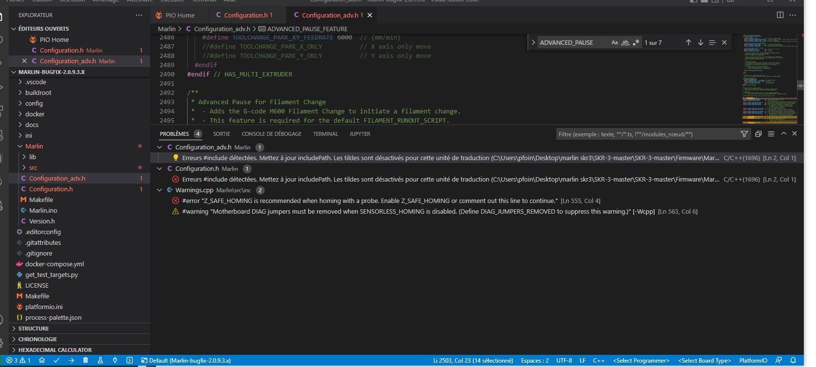Open the SORTIE panel tab
Image resolution: width=816 pixels, height=367 pixels.
[221, 134]
